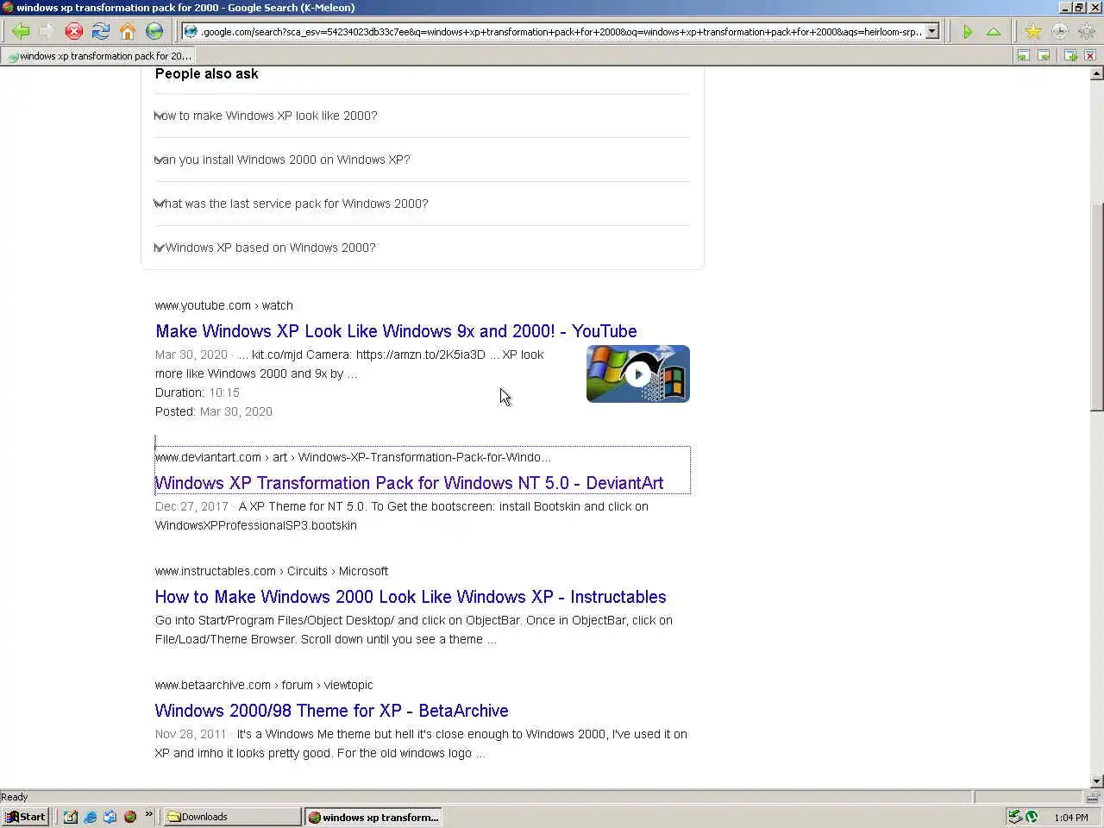1104x828 pixels.
Task: Play the YouTube video thumbnail
Action: (x=638, y=373)
